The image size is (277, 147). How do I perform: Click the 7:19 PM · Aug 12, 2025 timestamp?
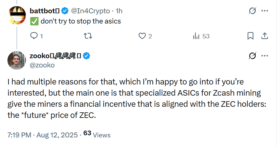point(43,135)
